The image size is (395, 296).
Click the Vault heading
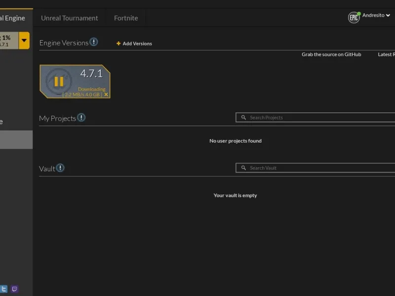47,169
